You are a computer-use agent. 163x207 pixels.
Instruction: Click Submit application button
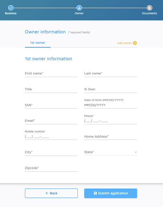tap(111, 193)
